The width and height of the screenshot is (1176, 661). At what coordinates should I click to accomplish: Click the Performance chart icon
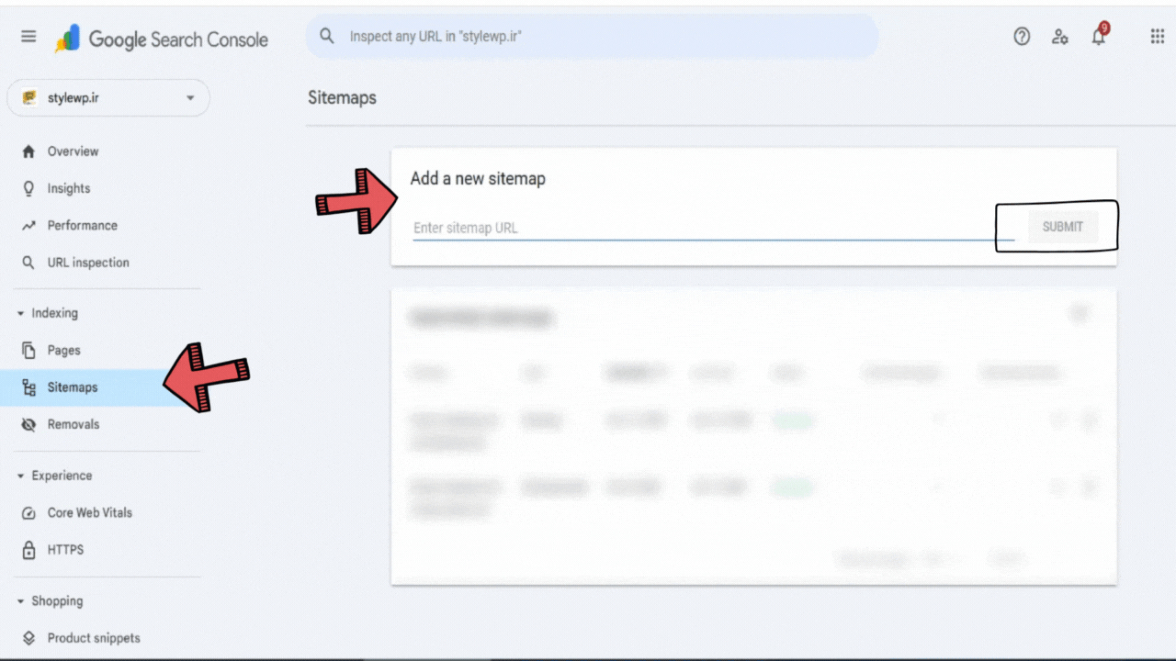[30, 225]
